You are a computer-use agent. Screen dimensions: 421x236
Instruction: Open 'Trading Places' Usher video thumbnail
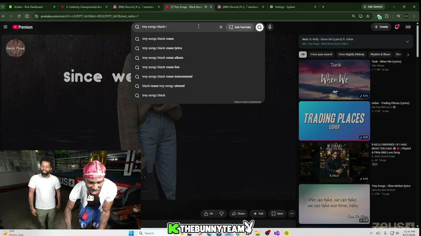[x=334, y=121]
